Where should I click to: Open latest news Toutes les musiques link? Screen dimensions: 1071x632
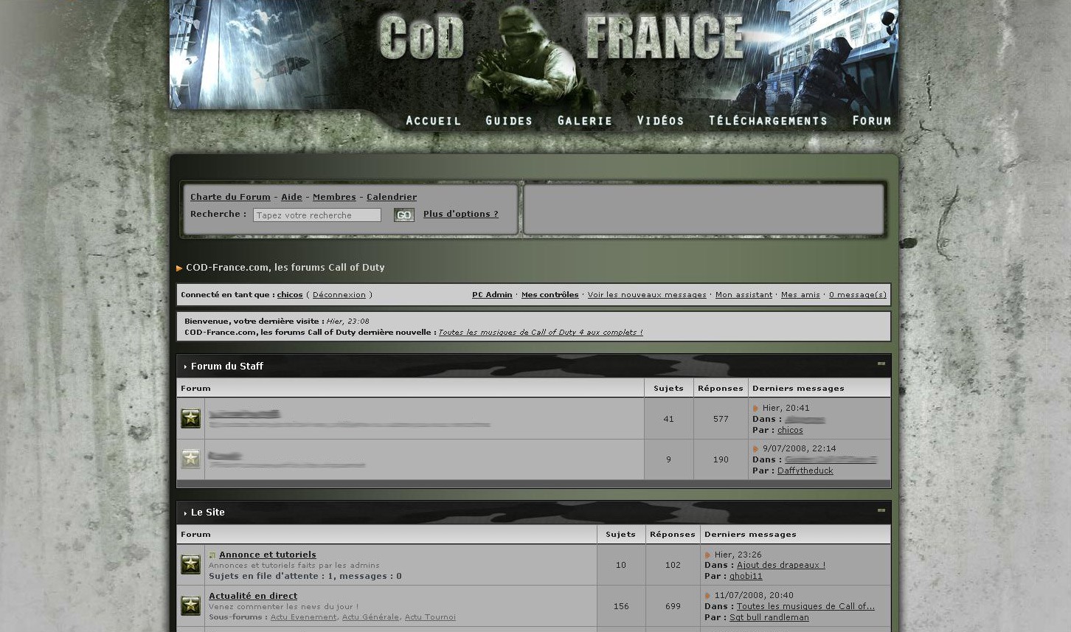pyautogui.click(x=541, y=333)
